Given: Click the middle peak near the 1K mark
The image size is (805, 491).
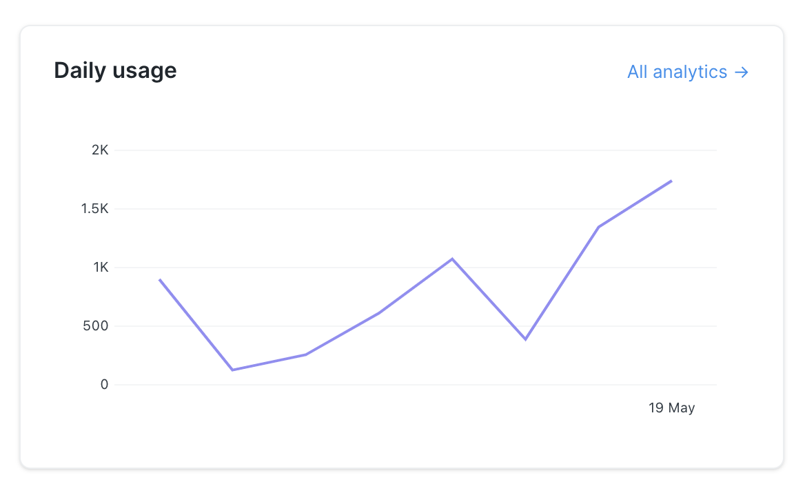Looking at the screenshot, I should (451, 259).
